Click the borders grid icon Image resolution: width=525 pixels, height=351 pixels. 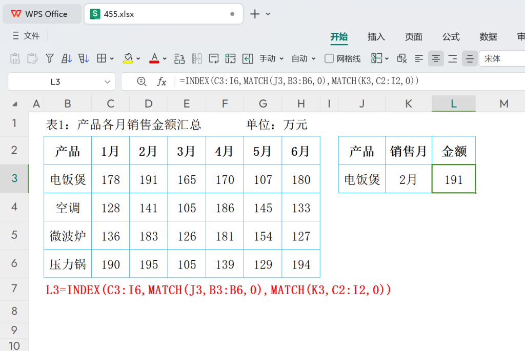tap(102, 58)
